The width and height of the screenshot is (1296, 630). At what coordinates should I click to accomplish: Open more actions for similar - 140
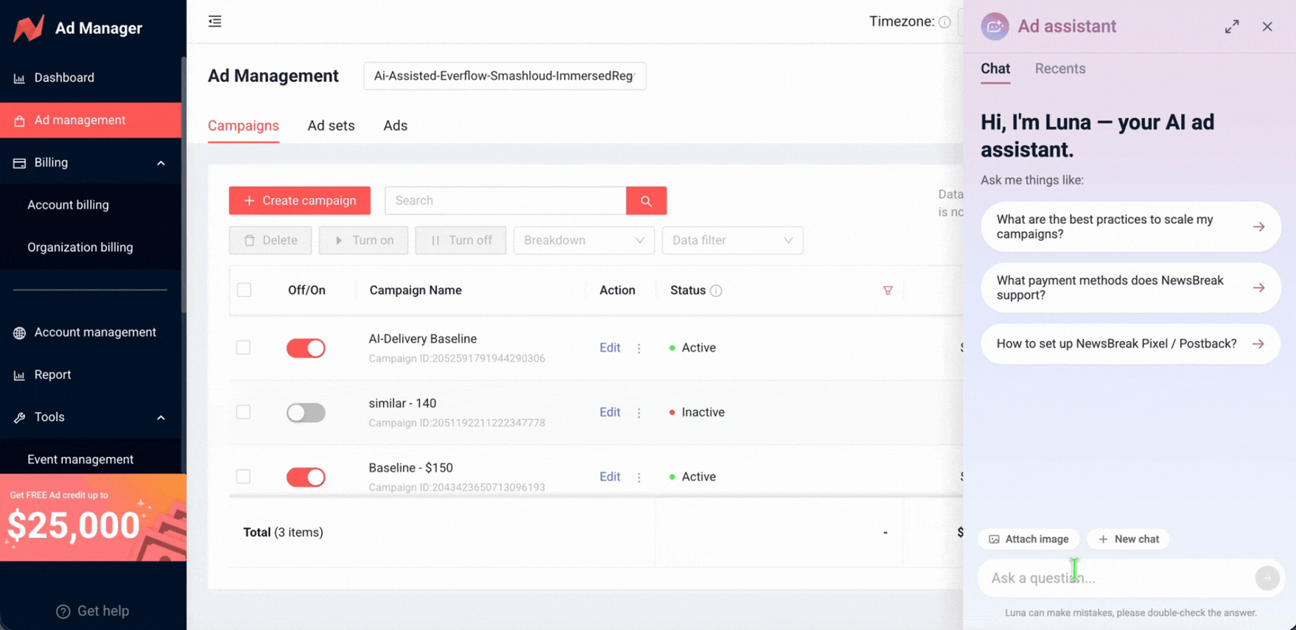click(x=639, y=413)
